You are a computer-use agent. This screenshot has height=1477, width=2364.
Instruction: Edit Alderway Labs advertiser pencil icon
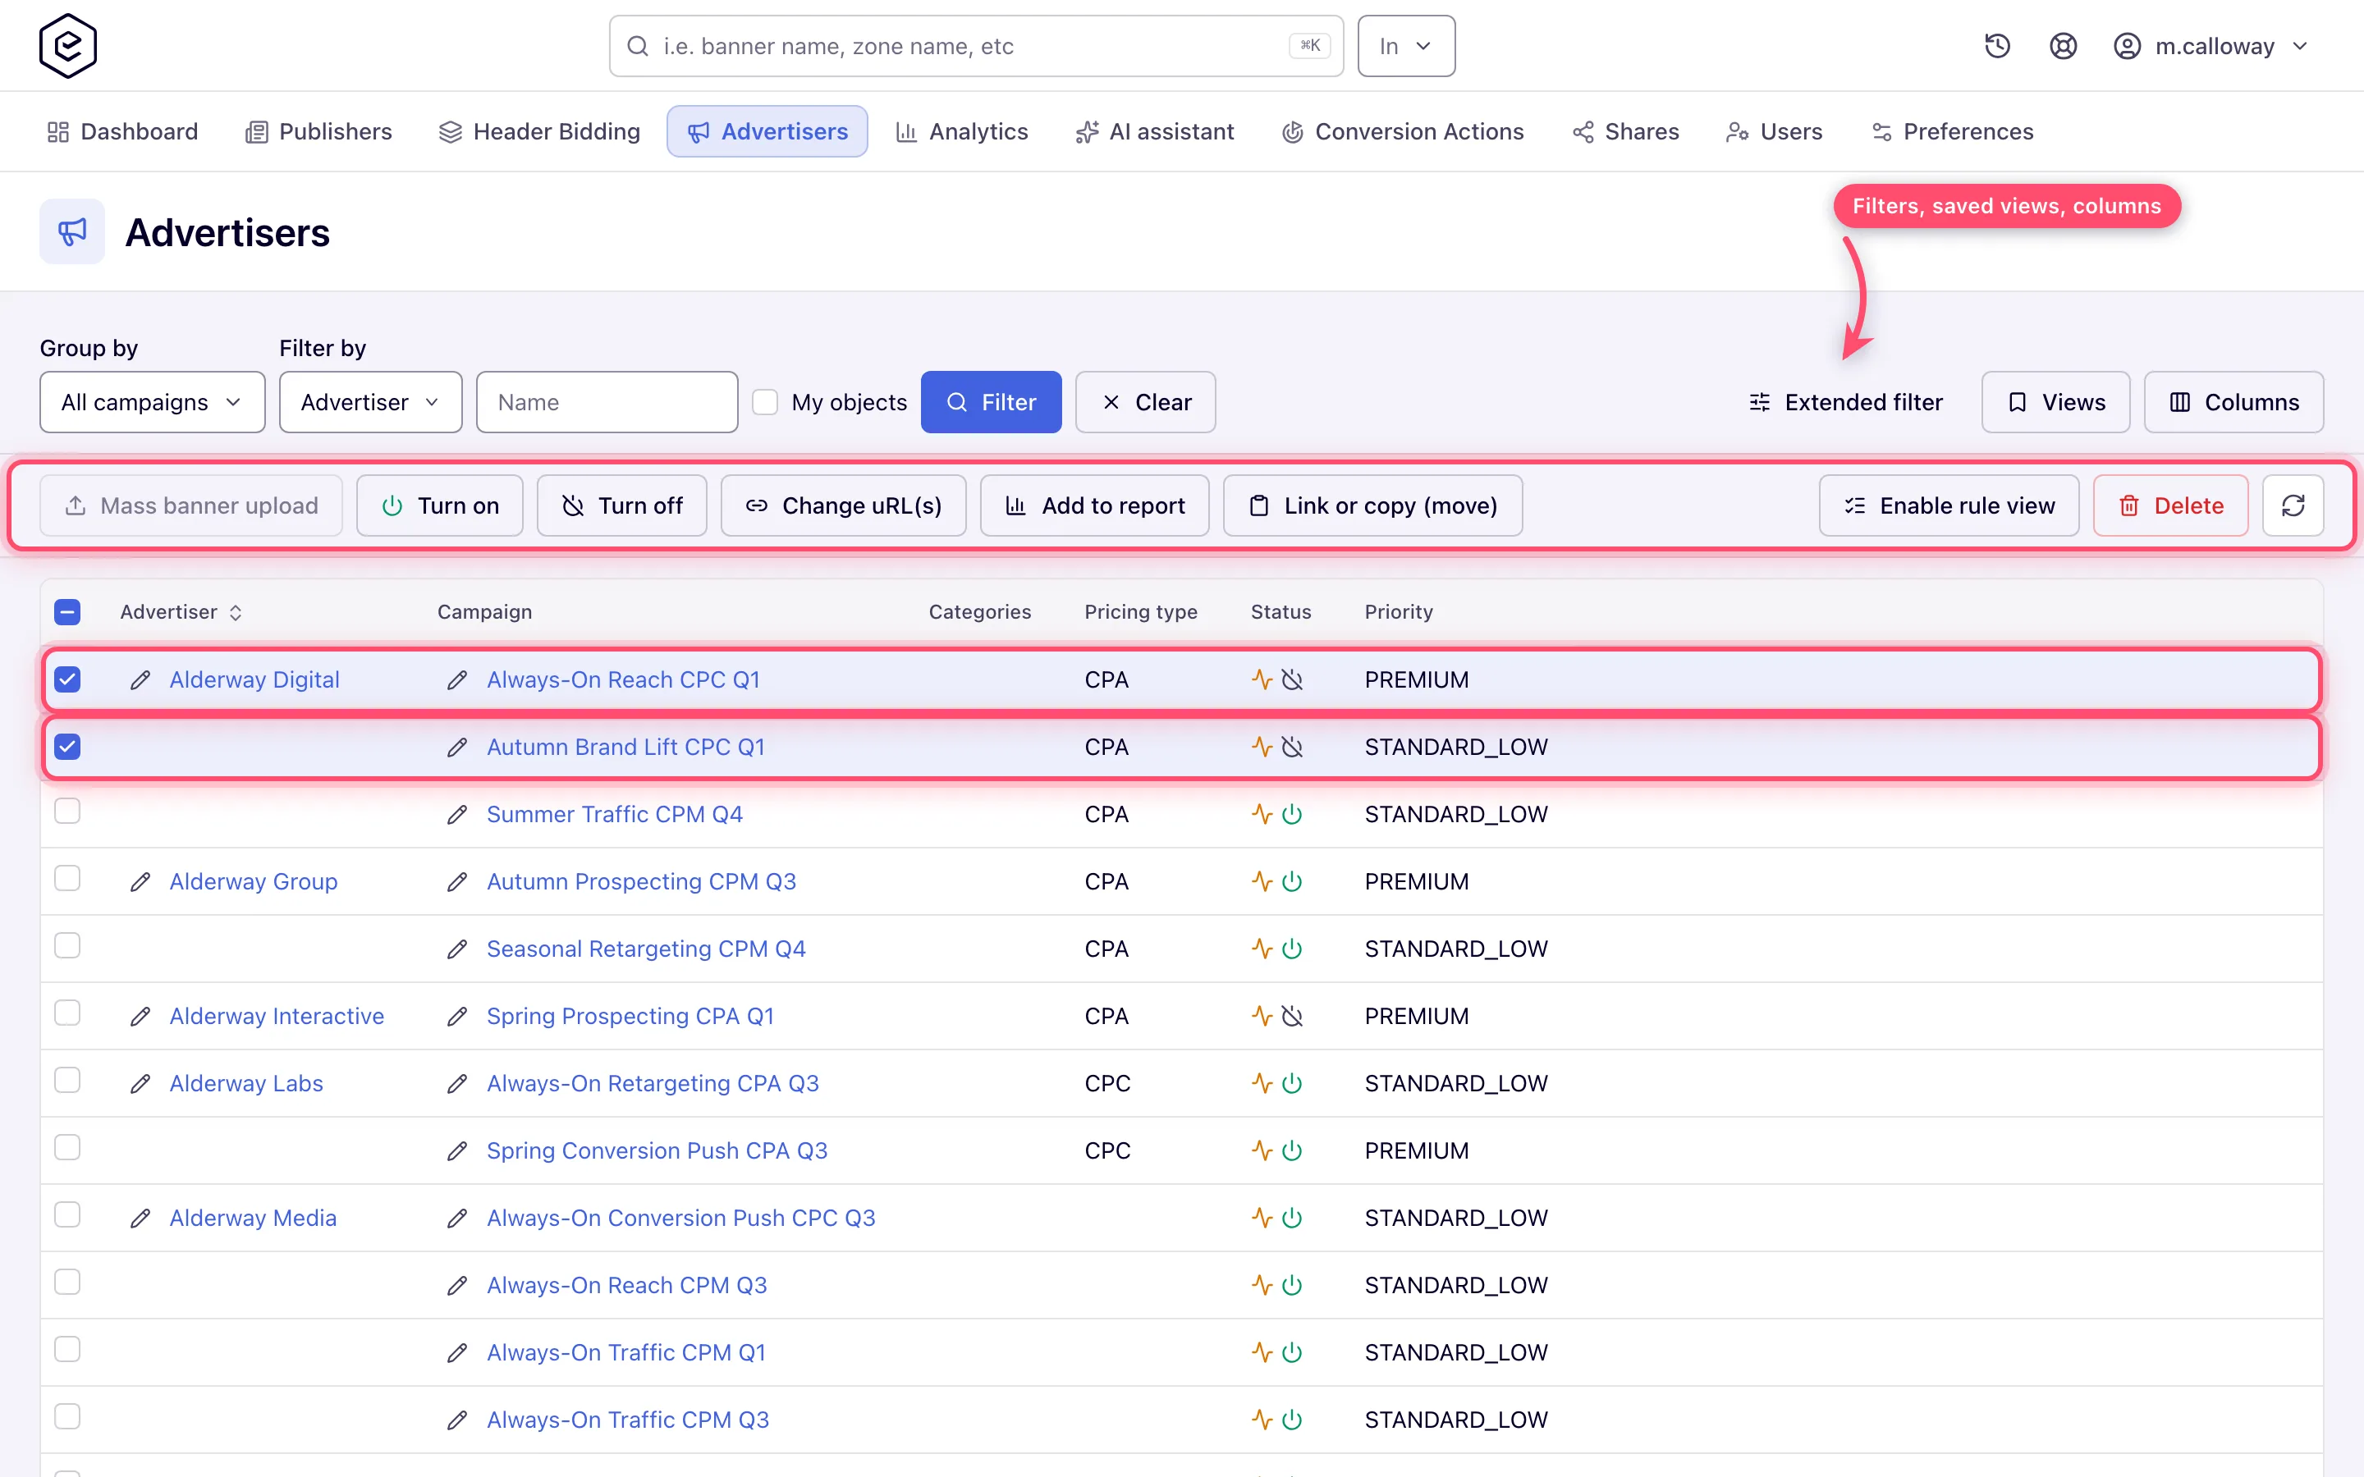click(x=140, y=1084)
